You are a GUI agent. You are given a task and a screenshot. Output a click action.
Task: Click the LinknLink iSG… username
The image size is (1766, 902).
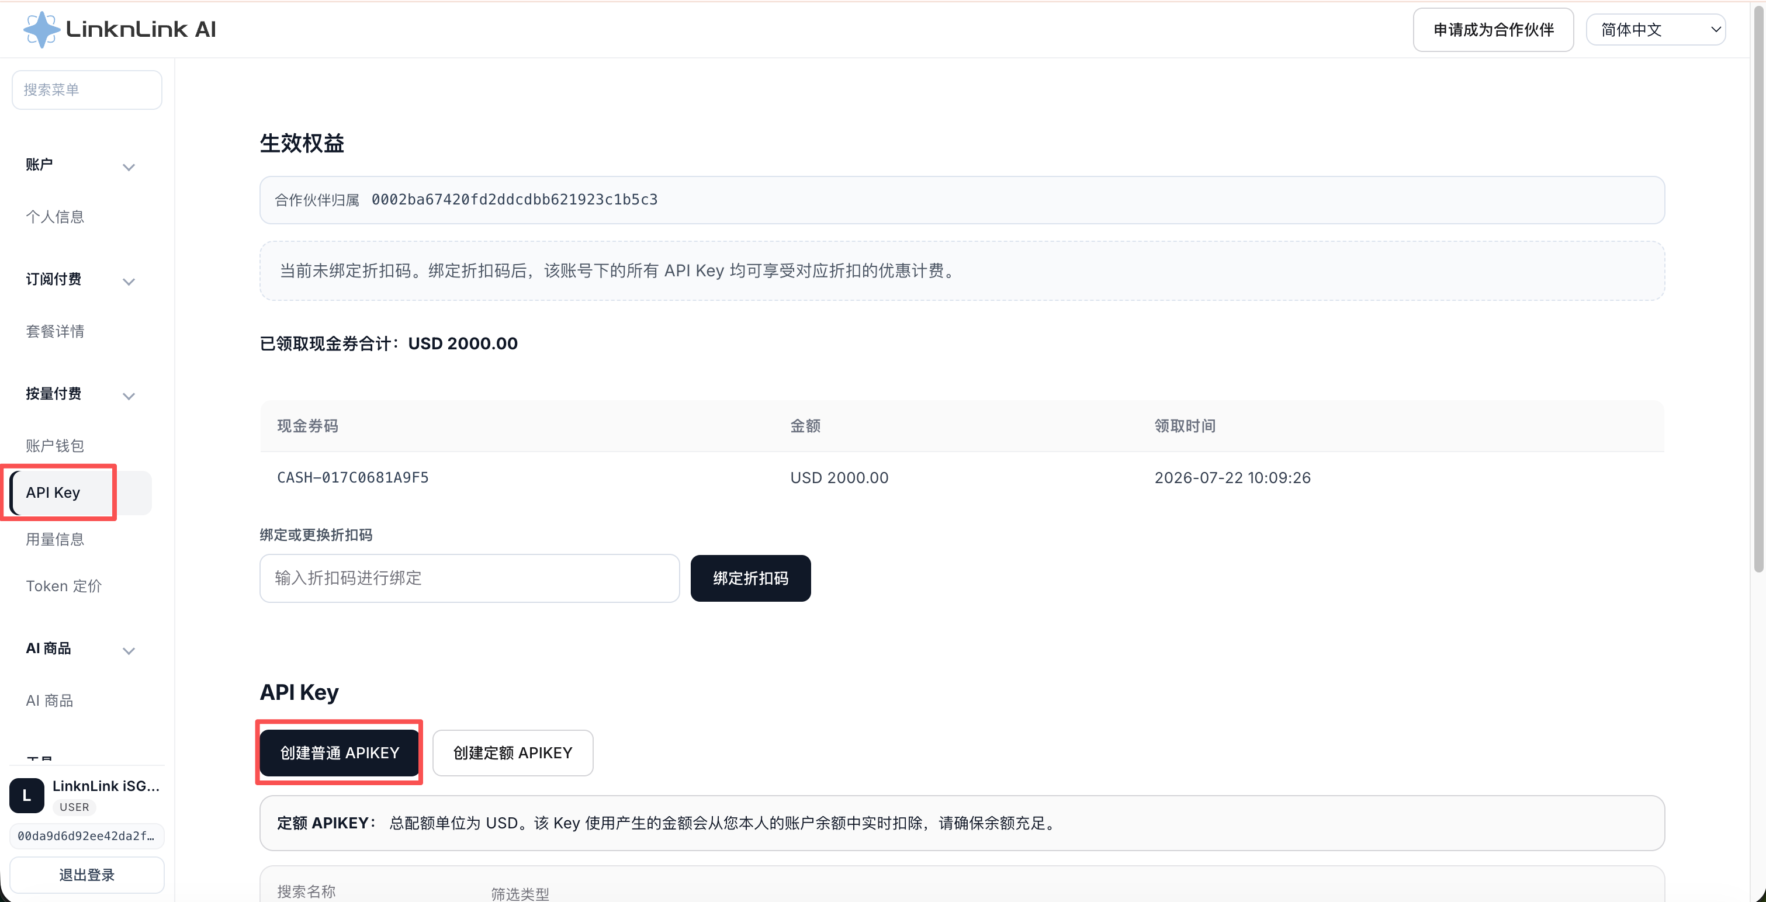coord(106,786)
